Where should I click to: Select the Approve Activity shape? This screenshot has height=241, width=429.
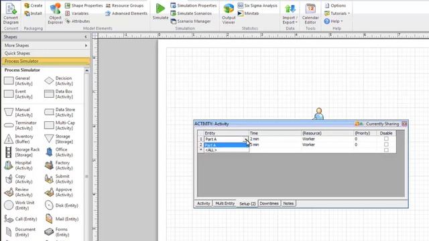[59, 192]
